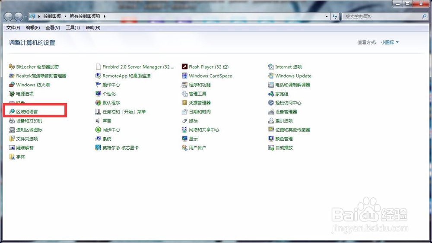Screen dimensions: 432x243
Task: Click the address bar refresh button
Action: coord(335,16)
